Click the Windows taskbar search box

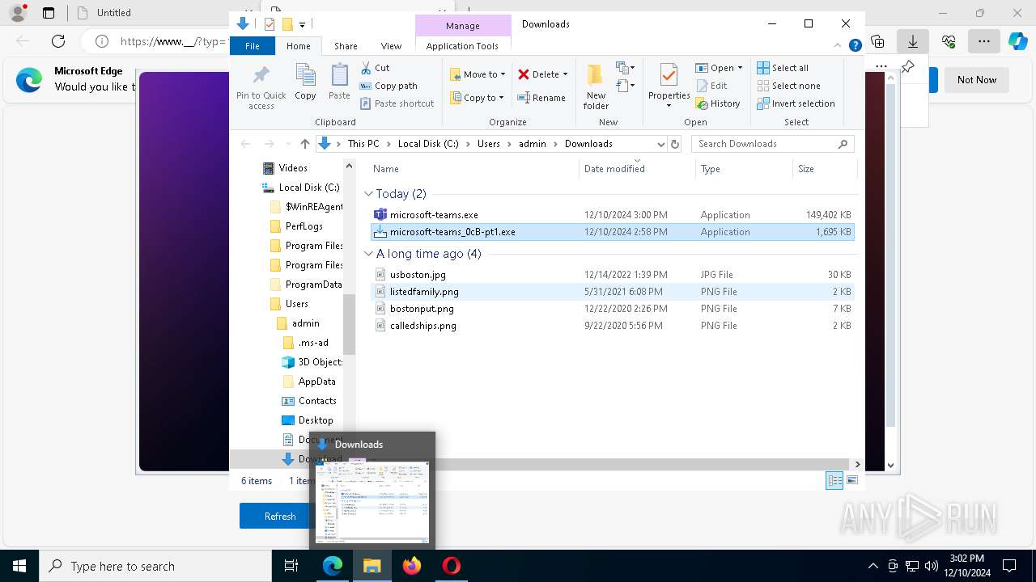point(155,566)
